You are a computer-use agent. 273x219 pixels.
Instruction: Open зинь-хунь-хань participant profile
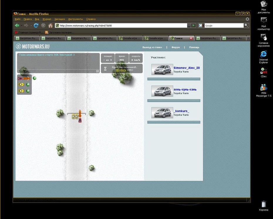pyautogui.click(x=185, y=89)
